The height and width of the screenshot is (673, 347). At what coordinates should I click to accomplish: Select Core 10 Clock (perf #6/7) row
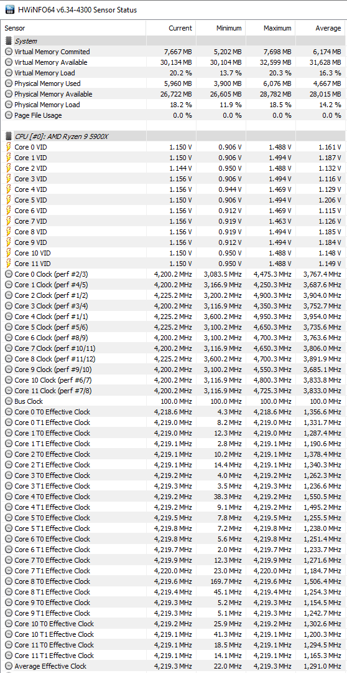pos(173,380)
